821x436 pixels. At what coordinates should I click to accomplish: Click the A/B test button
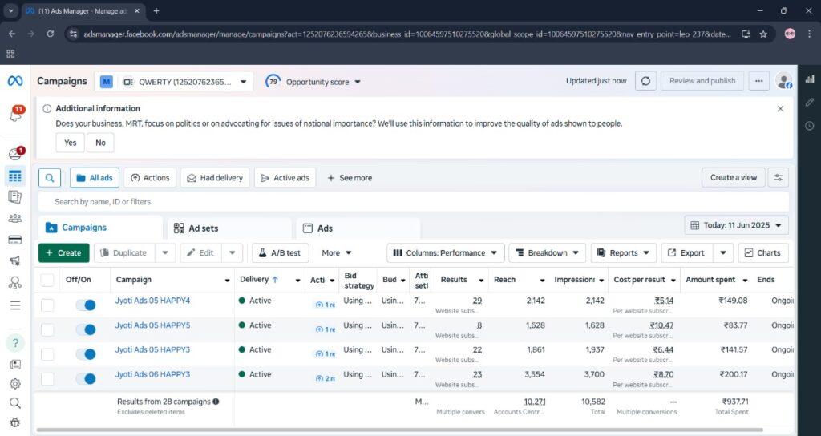click(280, 252)
